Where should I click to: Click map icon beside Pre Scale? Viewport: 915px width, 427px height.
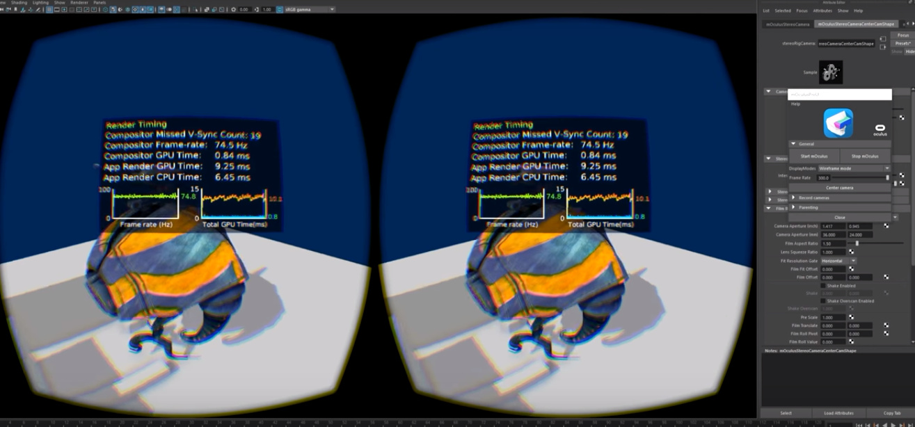(x=851, y=317)
